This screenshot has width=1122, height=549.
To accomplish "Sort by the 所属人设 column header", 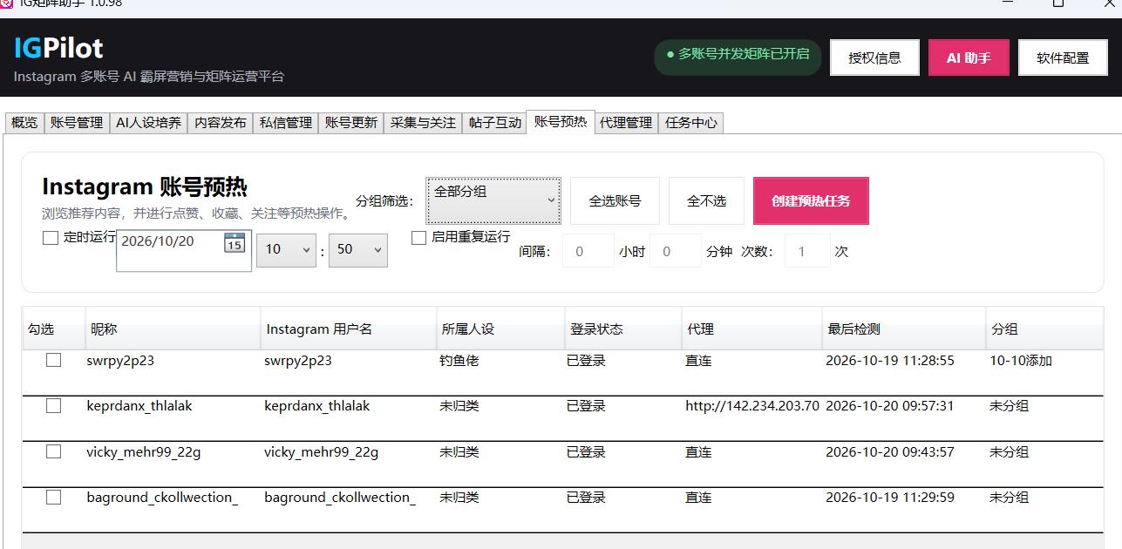I will tap(500, 329).
